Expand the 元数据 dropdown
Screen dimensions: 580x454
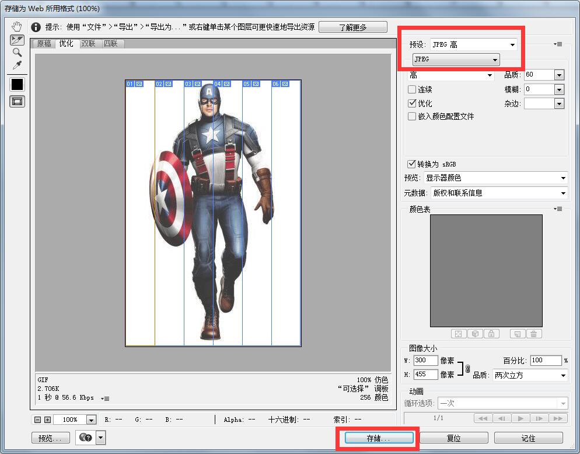point(499,193)
